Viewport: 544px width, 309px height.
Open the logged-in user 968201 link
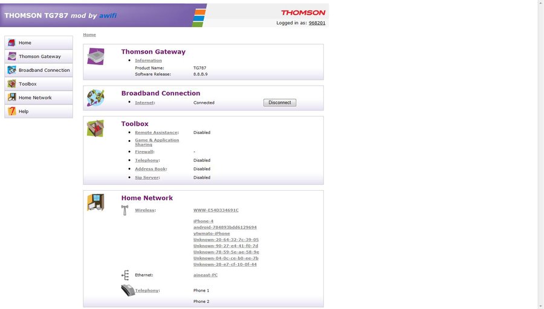pos(317,23)
